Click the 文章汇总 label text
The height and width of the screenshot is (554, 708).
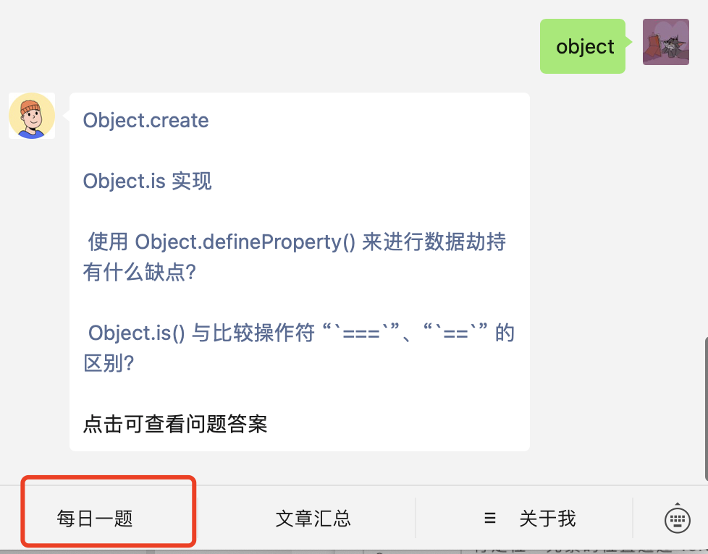[313, 519]
